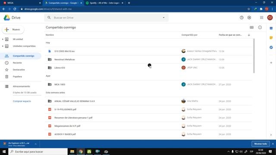The image size is (276, 155).
Task: Open download item options chevron for Air Explorer
Action: [x=36, y=144]
